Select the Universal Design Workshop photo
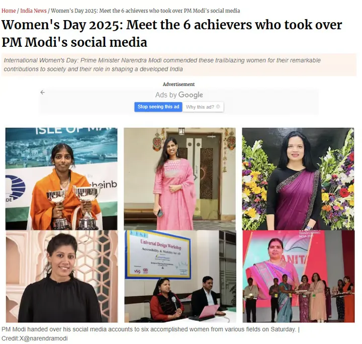 [x=180, y=276]
